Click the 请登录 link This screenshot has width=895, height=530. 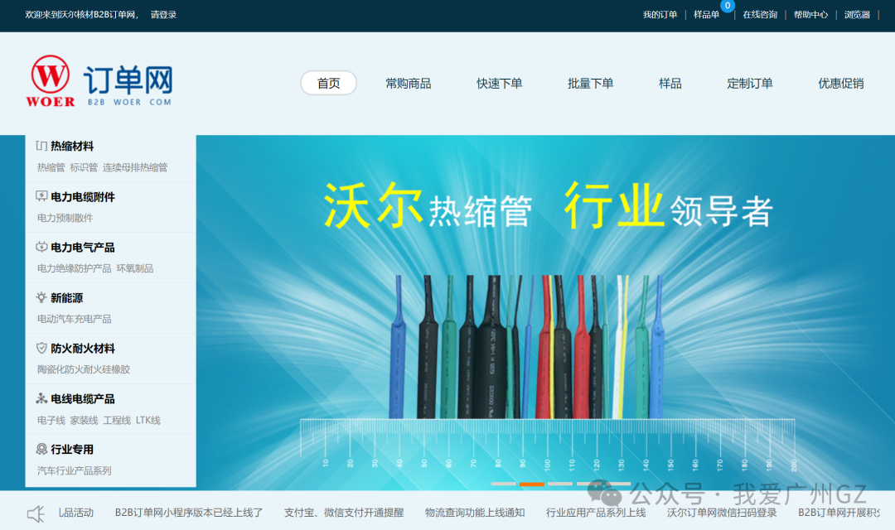[163, 15]
